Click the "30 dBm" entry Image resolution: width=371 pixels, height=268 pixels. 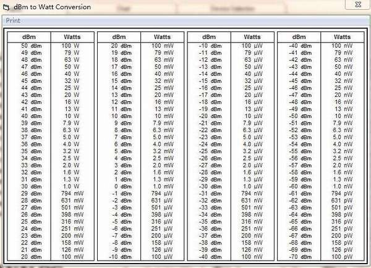coord(32,186)
